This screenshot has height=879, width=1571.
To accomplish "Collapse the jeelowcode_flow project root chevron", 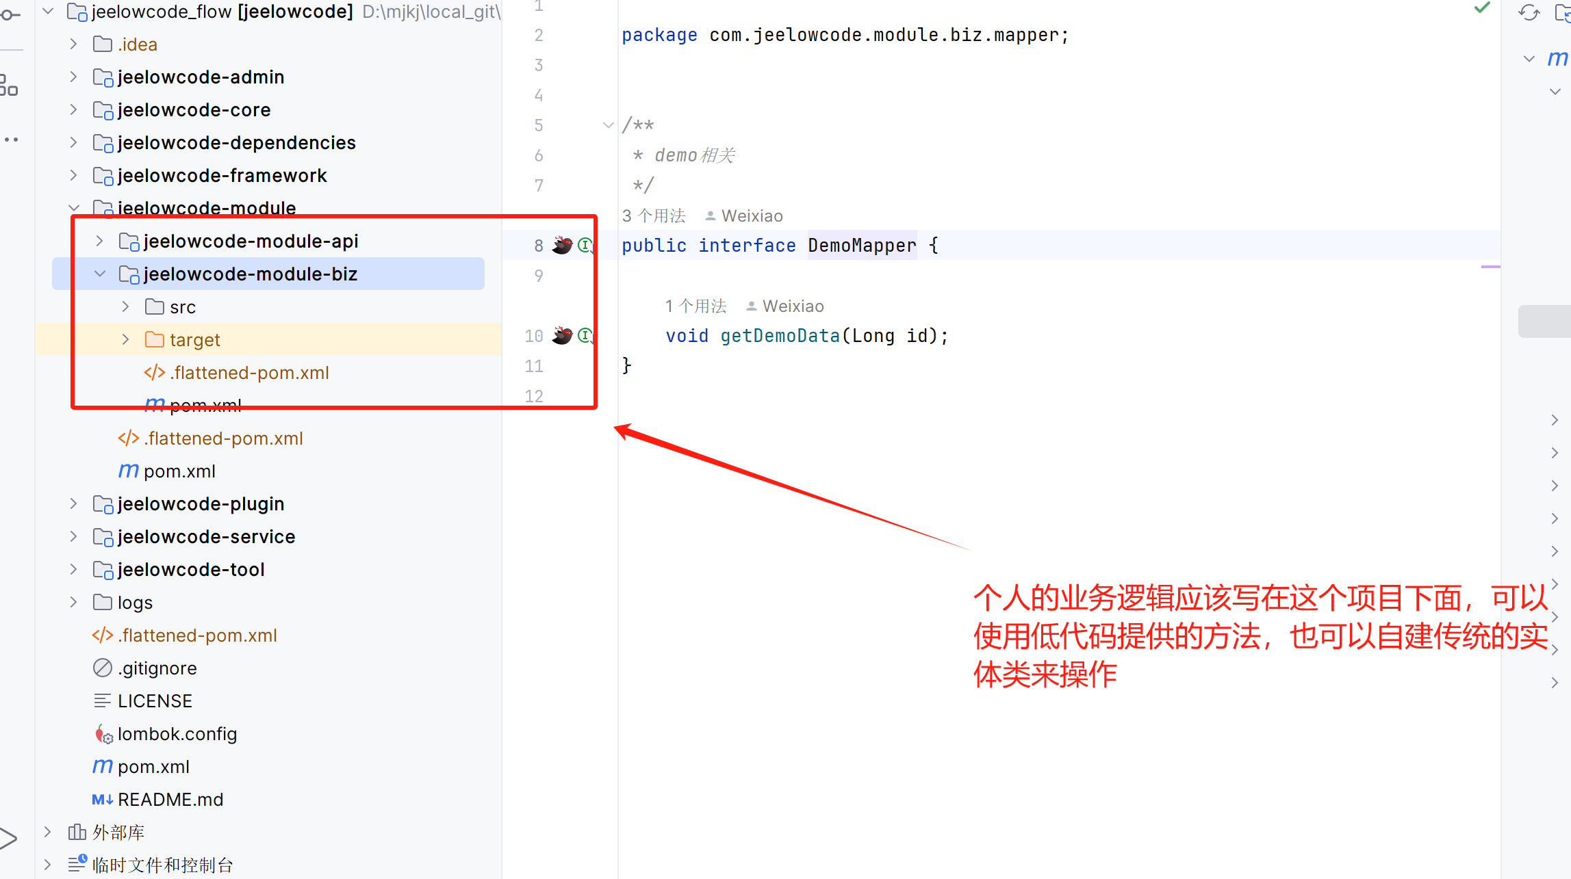I will (48, 12).
